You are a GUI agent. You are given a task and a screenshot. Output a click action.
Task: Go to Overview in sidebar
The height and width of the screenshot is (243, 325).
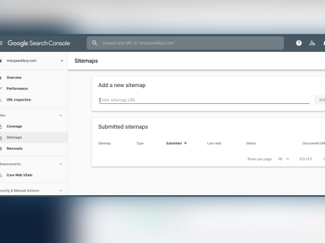tap(14, 78)
